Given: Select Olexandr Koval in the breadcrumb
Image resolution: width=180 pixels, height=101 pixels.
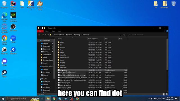Looking at the screenshot, I should pos(59,35).
